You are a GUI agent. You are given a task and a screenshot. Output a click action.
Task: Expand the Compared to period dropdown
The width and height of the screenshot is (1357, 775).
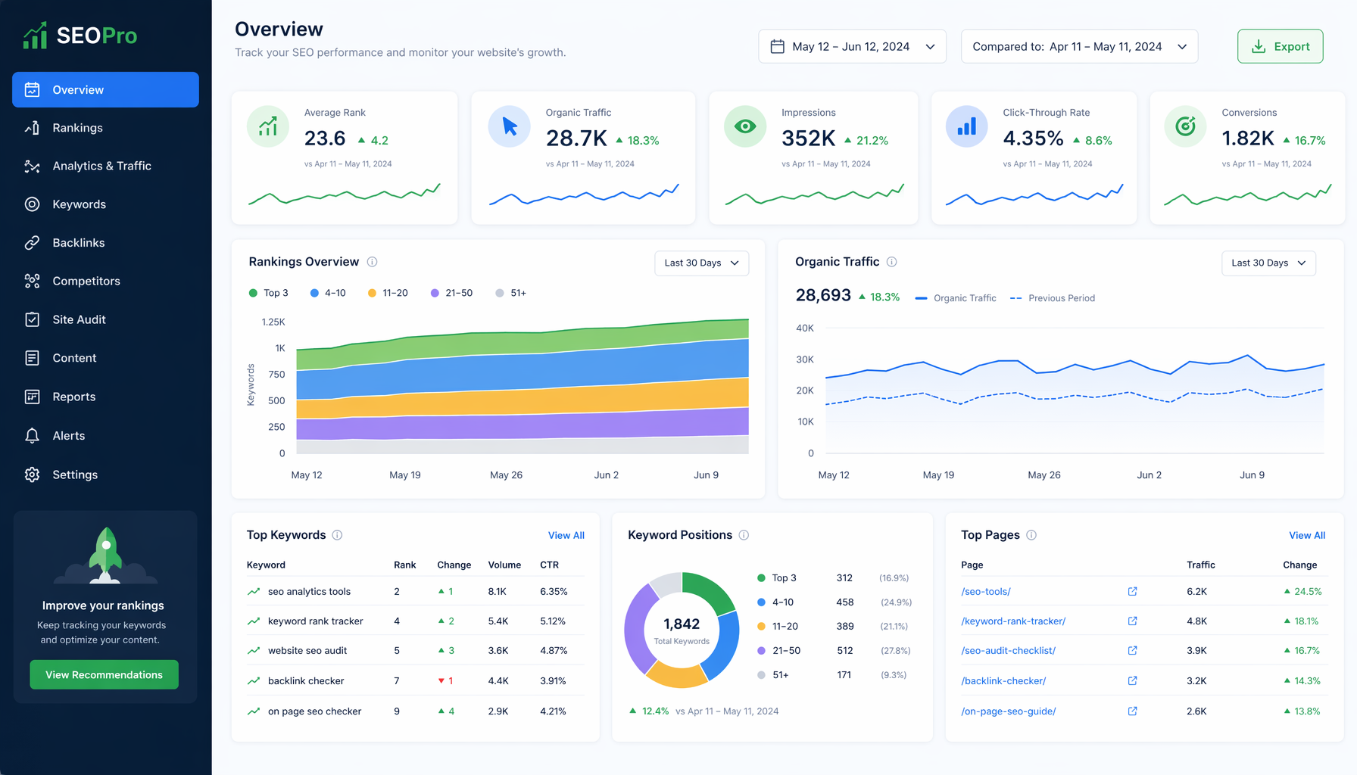(1079, 46)
